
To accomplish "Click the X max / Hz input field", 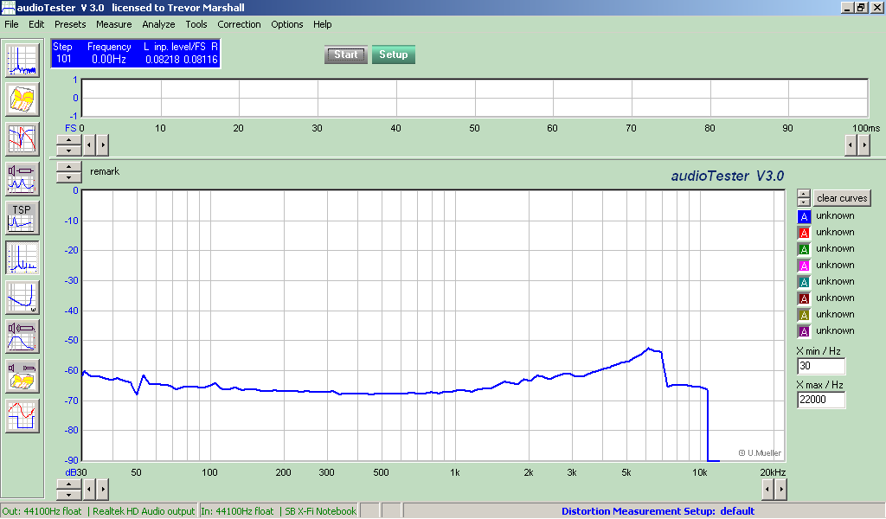I will (x=820, y=400).
